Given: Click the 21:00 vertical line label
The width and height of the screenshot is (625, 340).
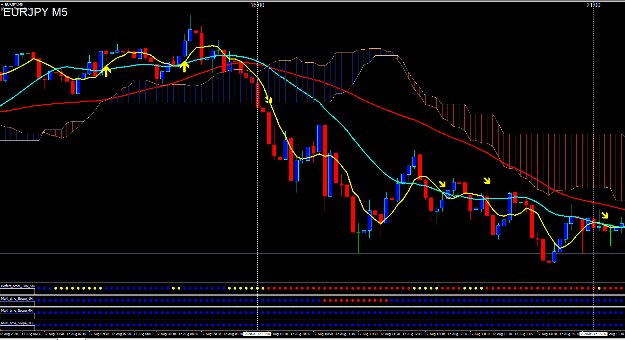Looking at the screenshot, I should click(593, 5).
